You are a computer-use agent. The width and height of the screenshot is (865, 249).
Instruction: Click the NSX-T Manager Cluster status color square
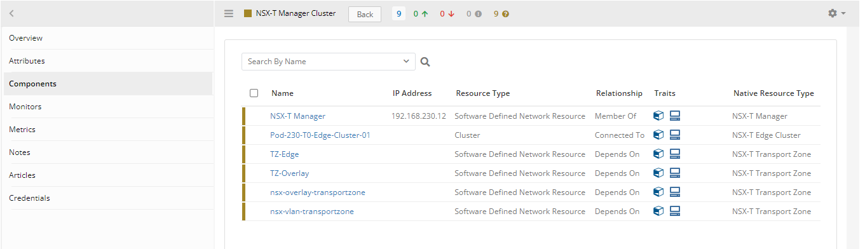248,13
